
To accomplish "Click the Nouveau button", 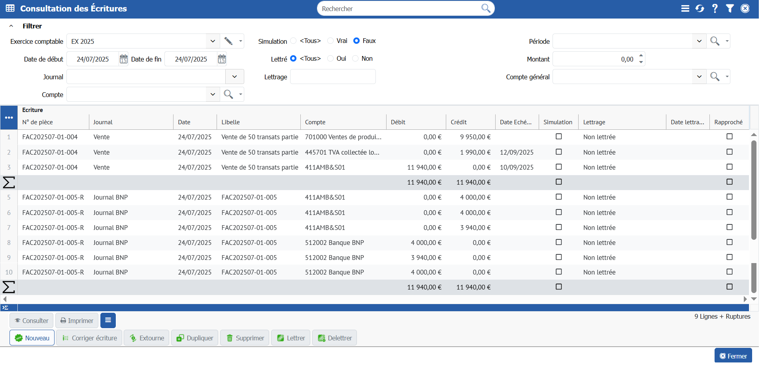I will (x=32, y=338).
